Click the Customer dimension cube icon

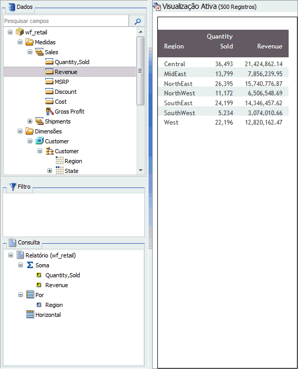(40, 141)
